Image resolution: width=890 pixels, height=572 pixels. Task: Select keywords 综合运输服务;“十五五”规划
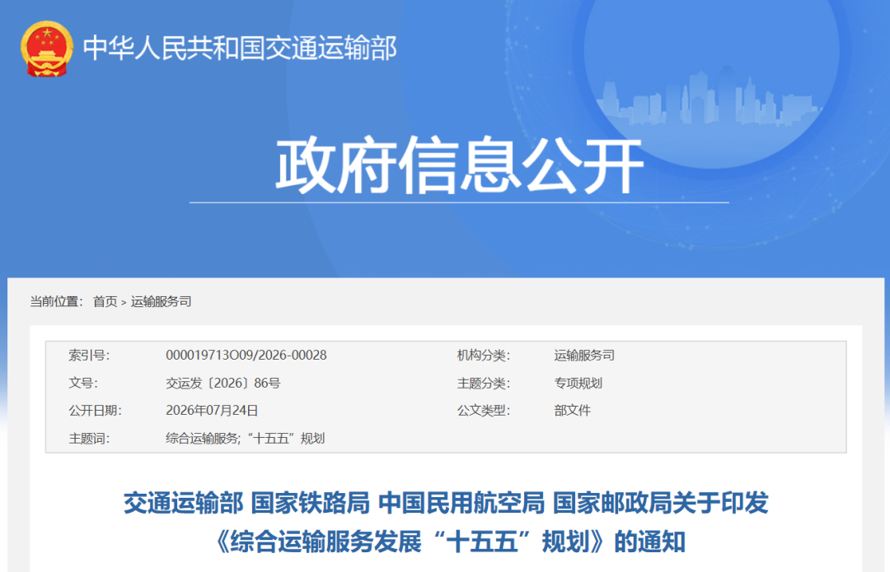click(x=246, y=438)
